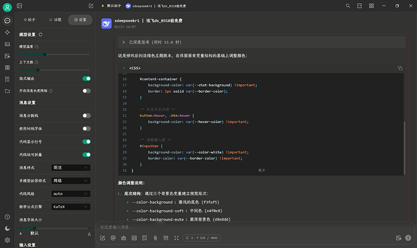Open the help docs question icon
Screen dimensions: 417x248
coord(7,217)
